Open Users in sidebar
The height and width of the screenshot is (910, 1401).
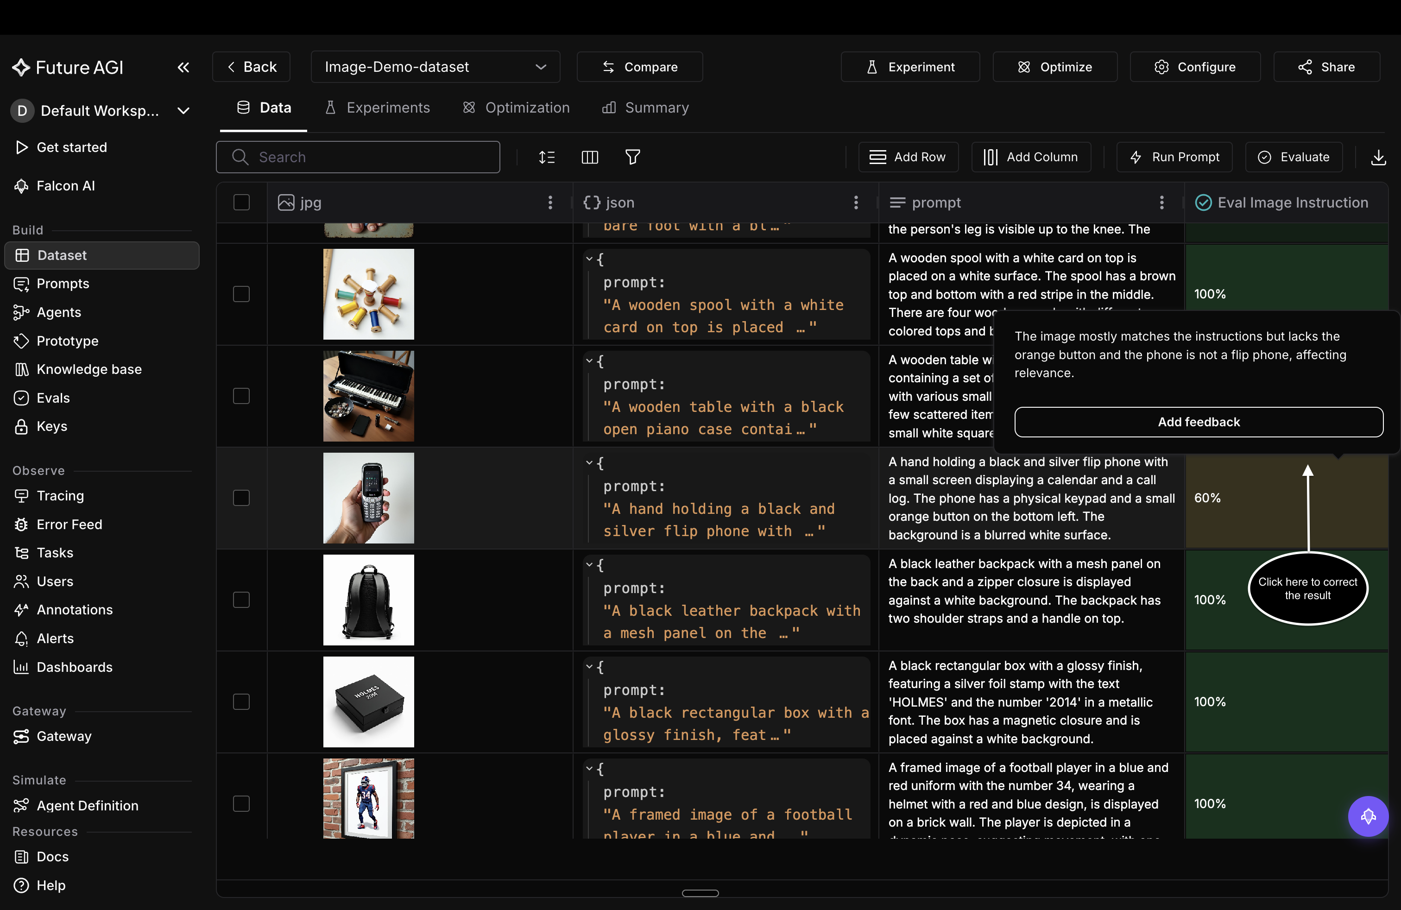pyautogui.click(x=101, y=581)
